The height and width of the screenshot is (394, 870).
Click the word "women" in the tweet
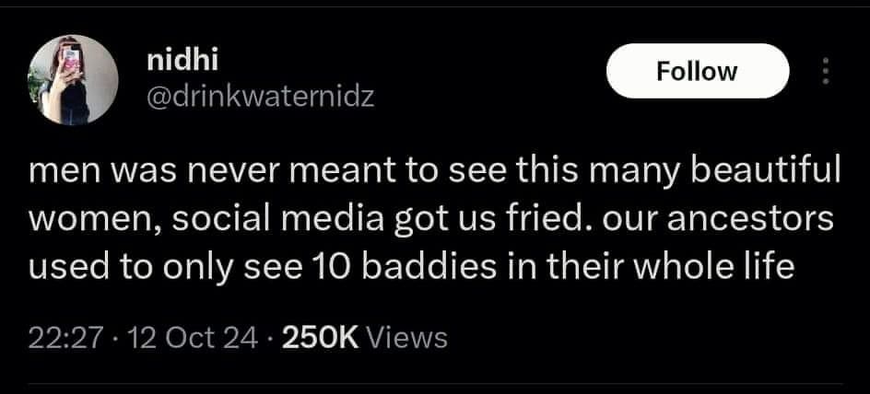coord(83,221)
